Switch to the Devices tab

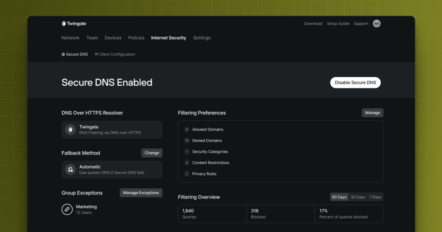[x=113, y=38]
